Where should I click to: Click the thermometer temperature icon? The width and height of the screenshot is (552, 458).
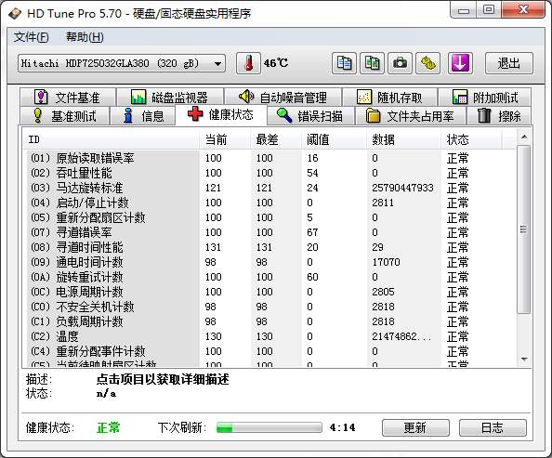pyautogui.click(x=248, y=63)
